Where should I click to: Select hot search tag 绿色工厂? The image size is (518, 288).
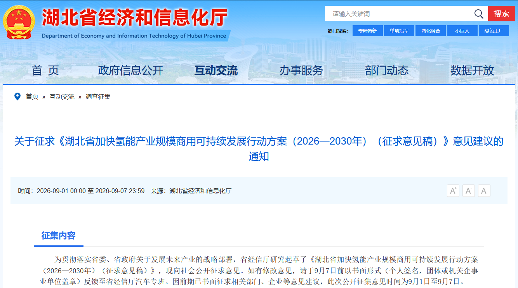(x=494, y=31)
